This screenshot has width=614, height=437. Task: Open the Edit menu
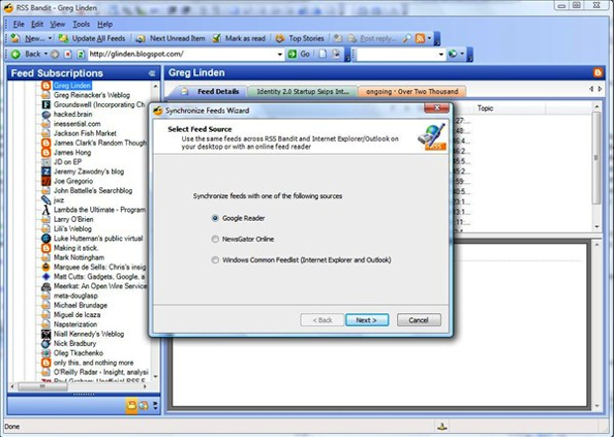(38, 25)
